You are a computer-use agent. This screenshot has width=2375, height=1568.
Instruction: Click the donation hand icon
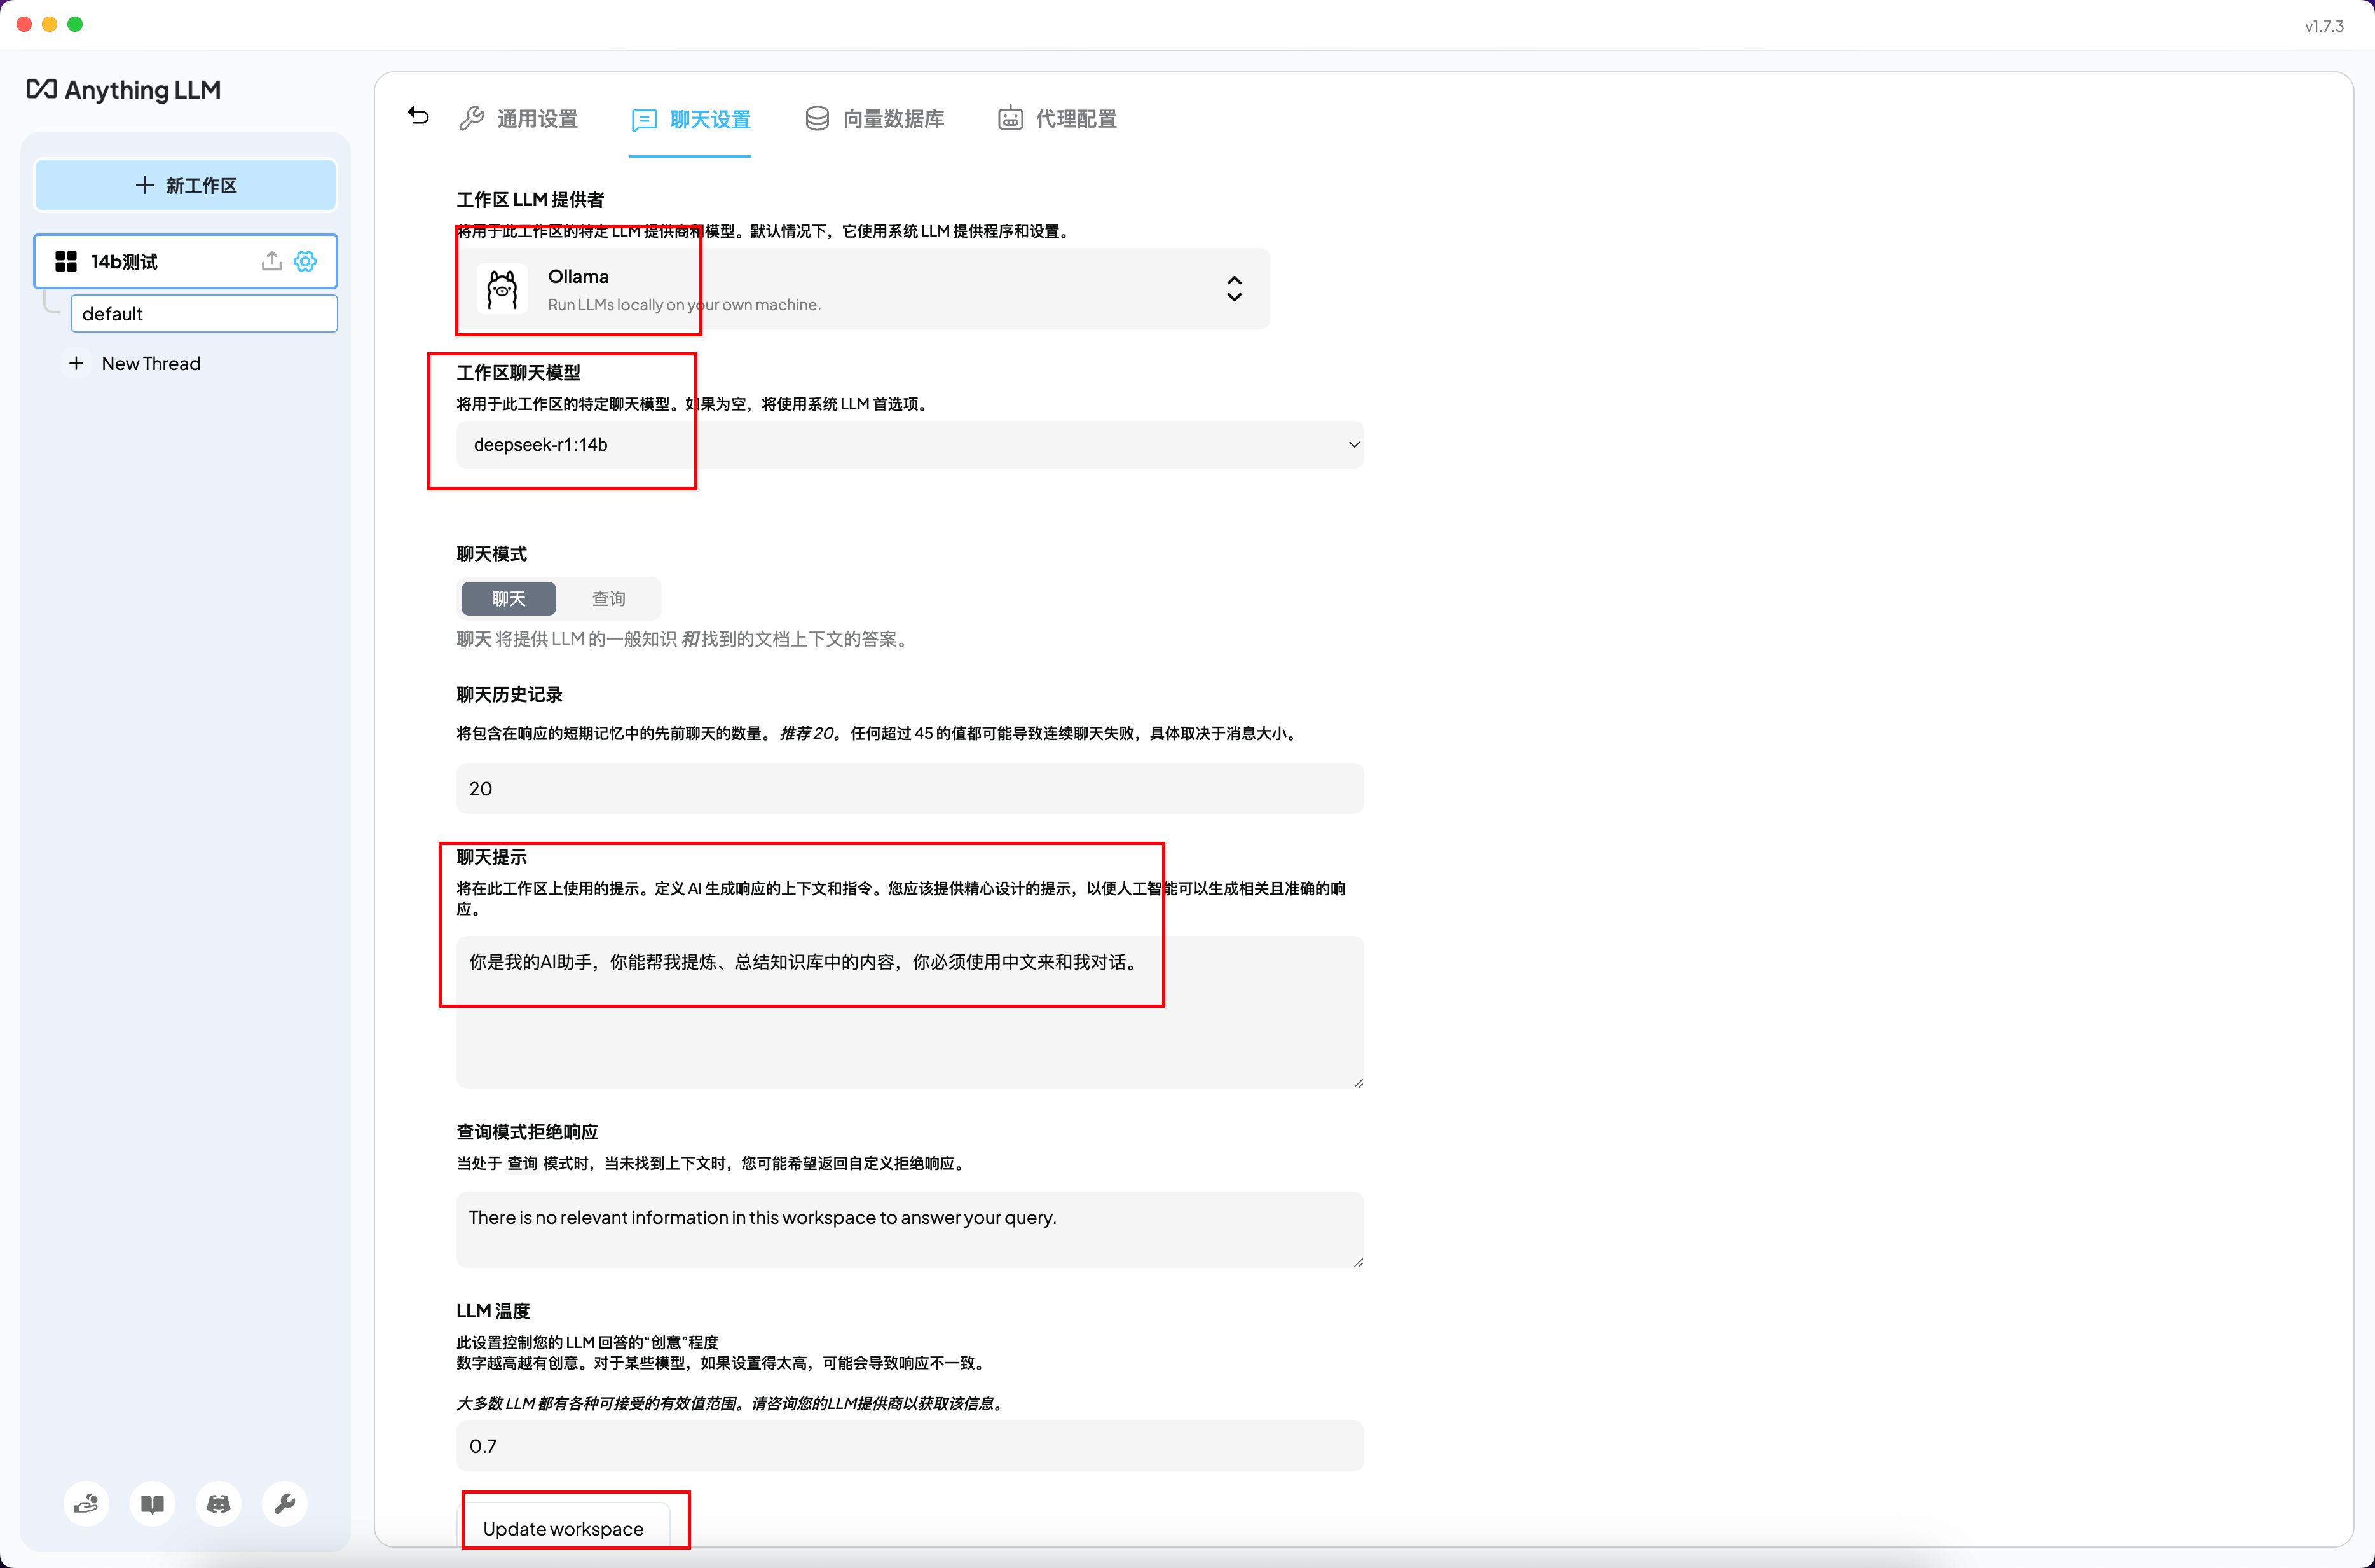[x=86, y=1503]
